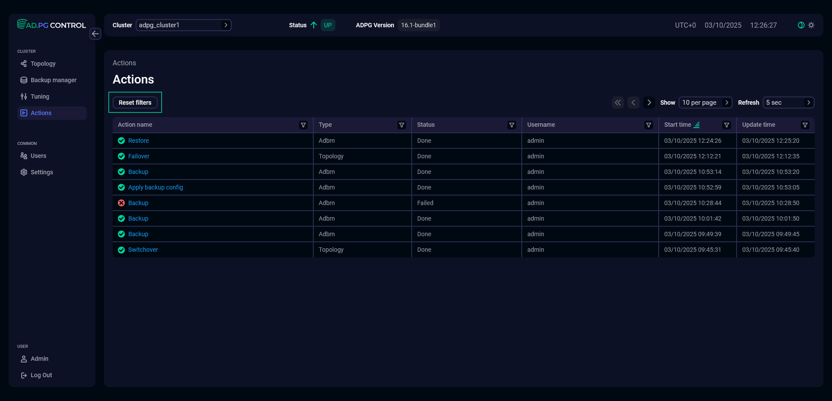Click the Start time sort indicator icon
This screenshot has width=832, height=401.
[697, 125]
